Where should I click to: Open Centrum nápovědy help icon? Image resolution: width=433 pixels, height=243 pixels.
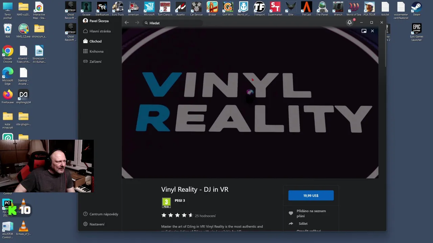85,214
